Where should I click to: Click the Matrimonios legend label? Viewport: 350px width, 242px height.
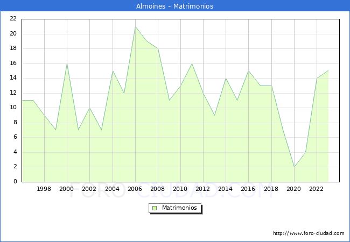tap(179, 208)
